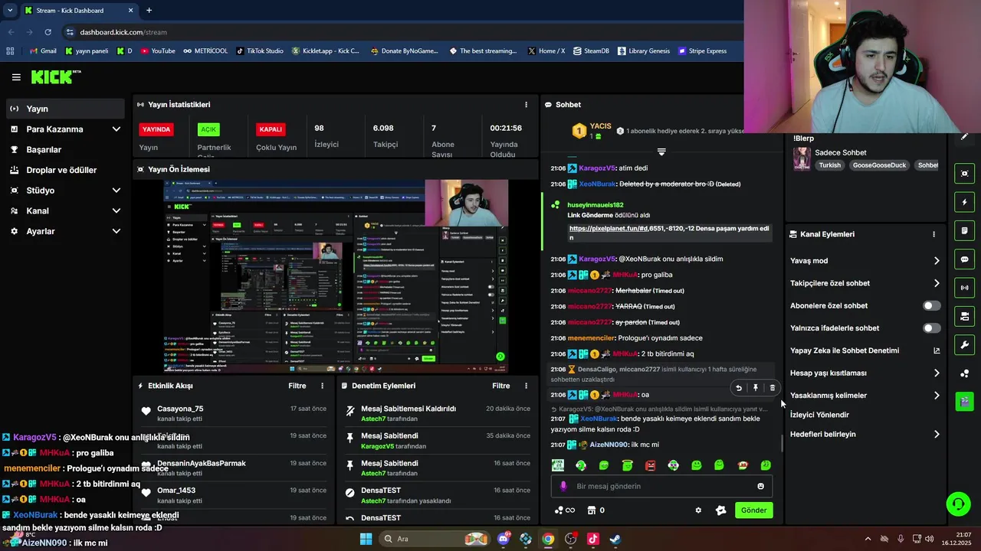Open the camera panel icon in right sidebar
Viewport: 981px width, 551px height.
pyautogui.click(x=964, y=316)
